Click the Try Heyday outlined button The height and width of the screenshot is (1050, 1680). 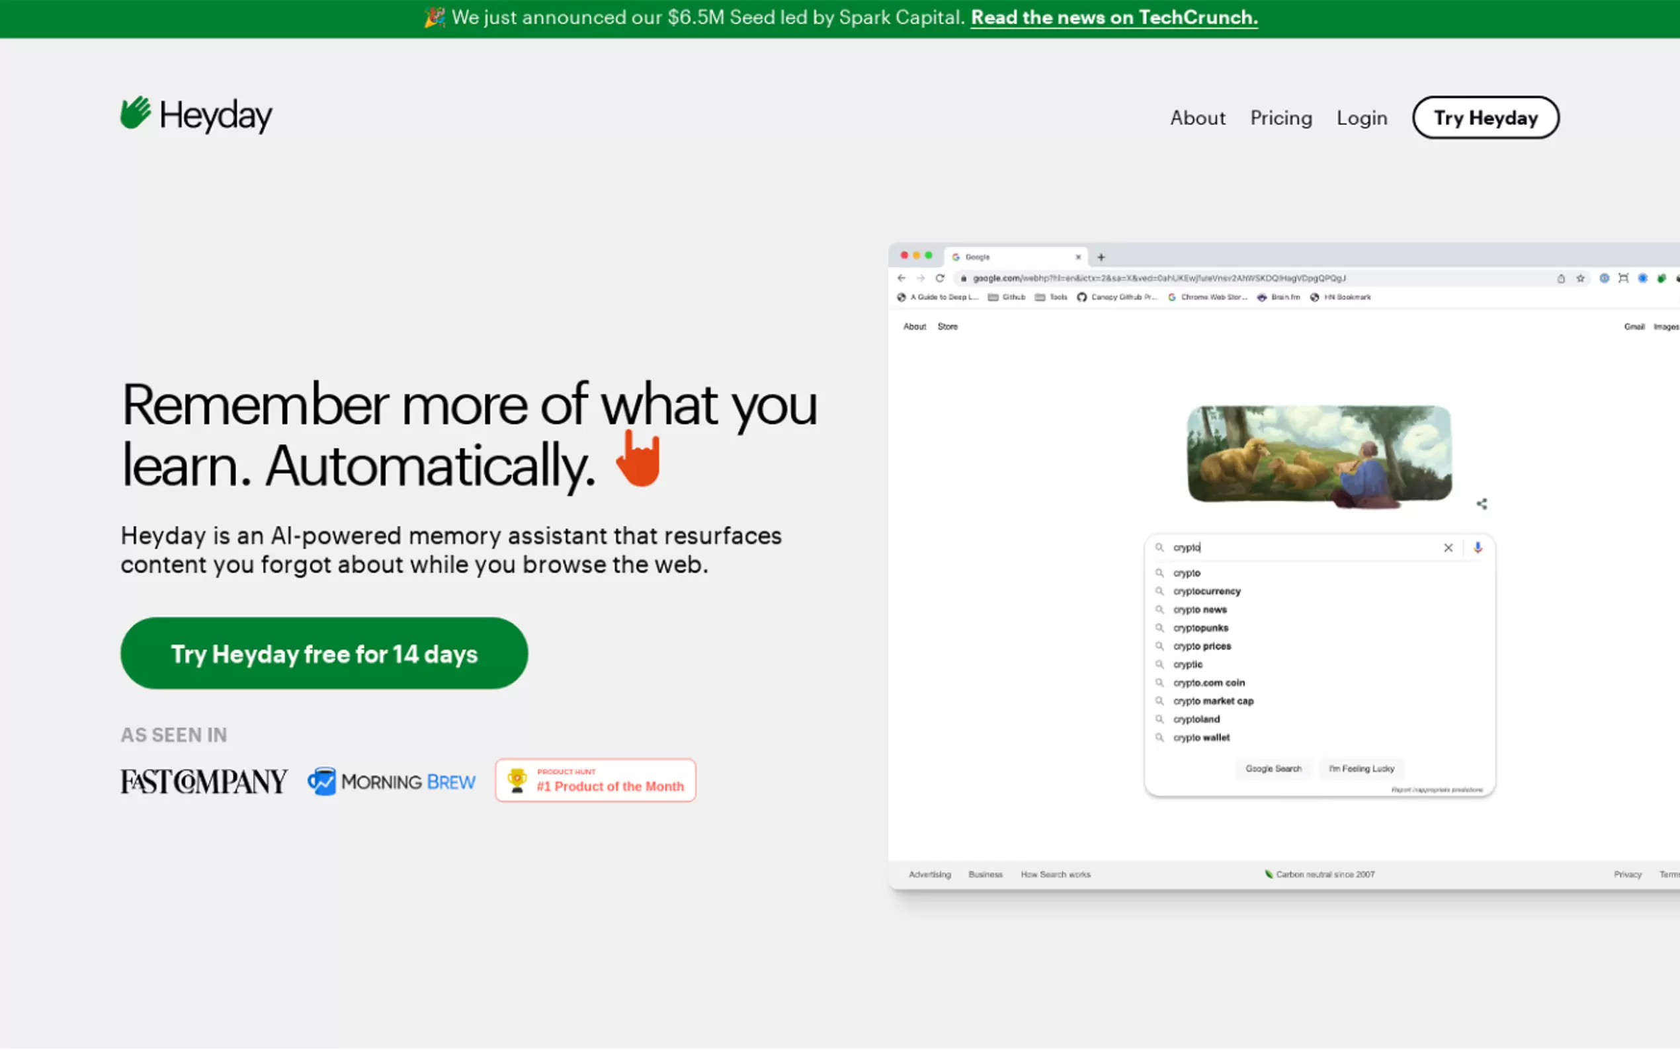point(1485,117)
